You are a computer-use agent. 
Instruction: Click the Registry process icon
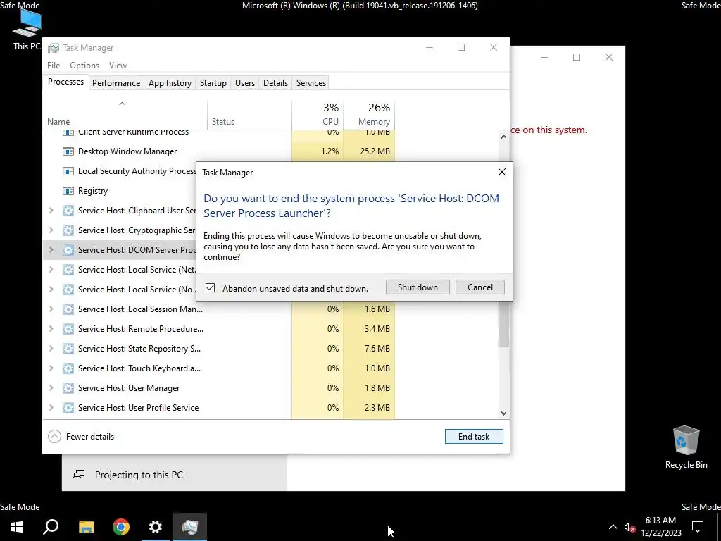click(68, 191)
